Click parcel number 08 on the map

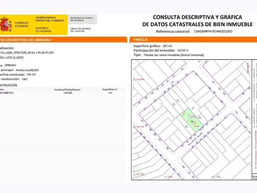(x=200, y=118)
